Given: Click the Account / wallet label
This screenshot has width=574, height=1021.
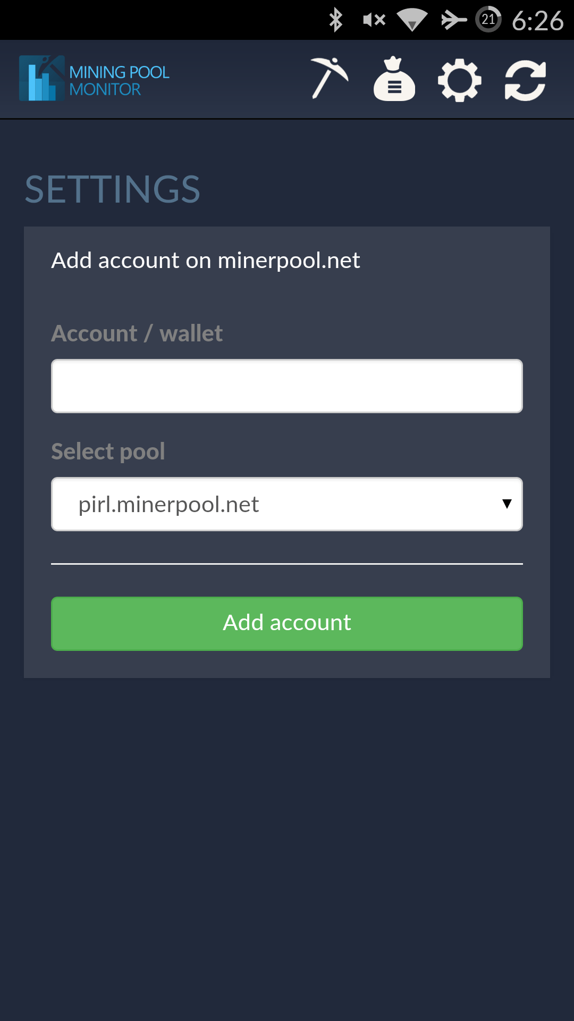Looking at the screenshot, I should (x=137, y=333).
